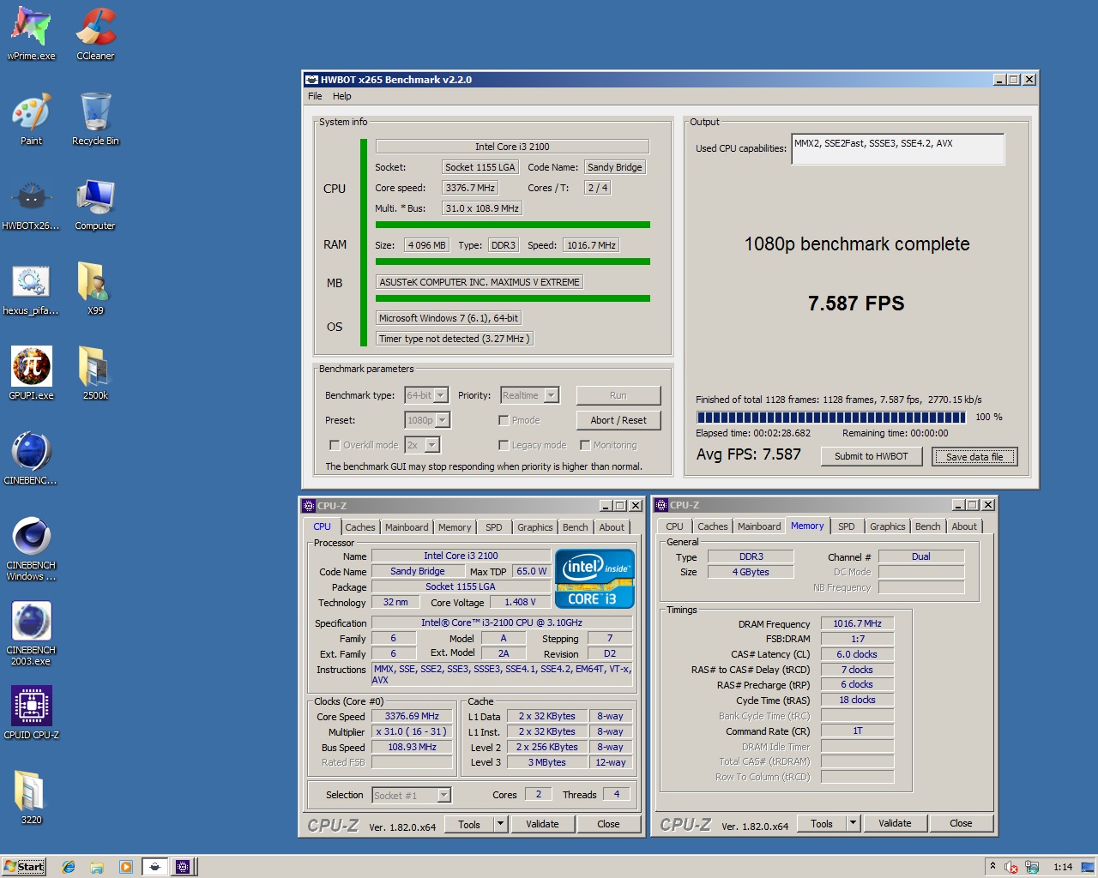1098x878 pixels.
Task: Open the Preset 1080p dropdown
Action: click(x=443, y=420)
